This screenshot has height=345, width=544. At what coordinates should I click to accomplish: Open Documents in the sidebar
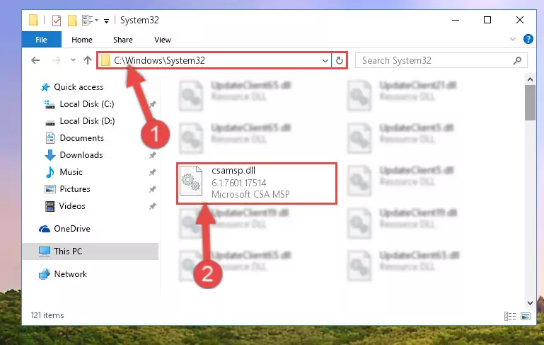[81, 138]
